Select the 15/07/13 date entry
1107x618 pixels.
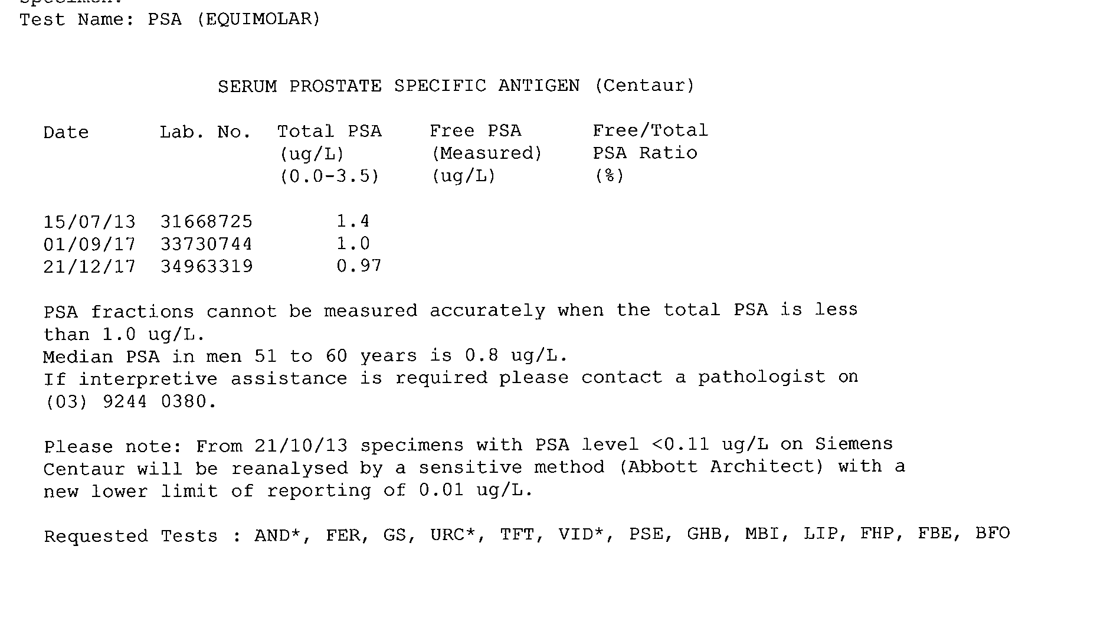point(89,222)
